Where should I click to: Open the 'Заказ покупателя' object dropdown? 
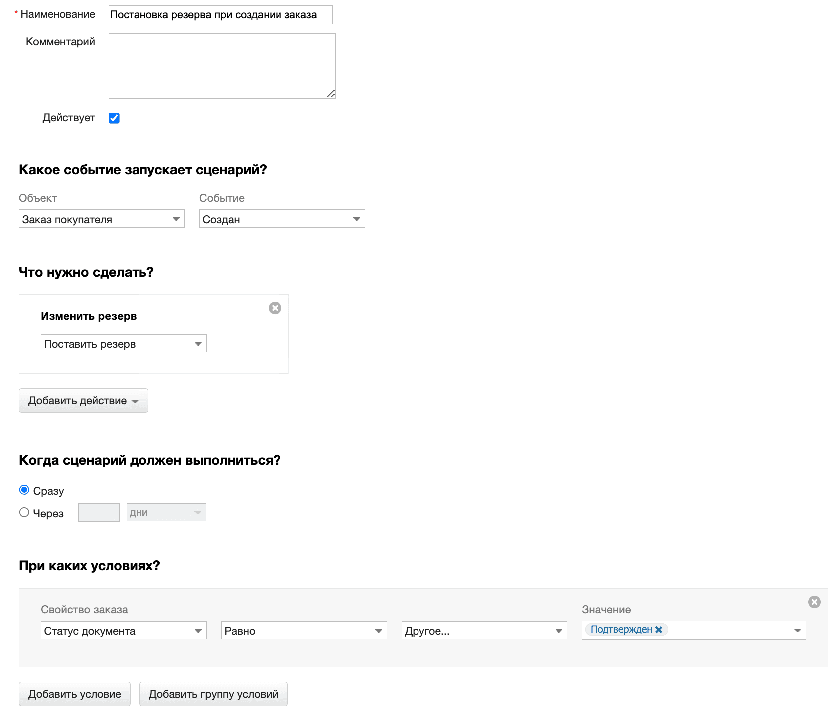point(102,219)
